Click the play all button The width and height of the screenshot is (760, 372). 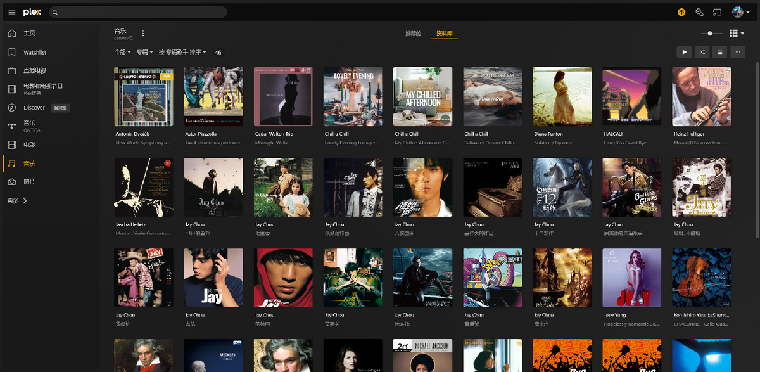click(x=684, y=52)
